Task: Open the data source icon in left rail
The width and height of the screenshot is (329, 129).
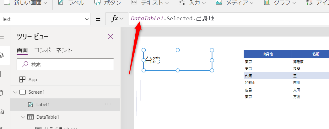Action: 2,93
